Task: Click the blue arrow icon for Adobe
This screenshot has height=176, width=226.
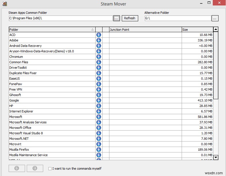Action: click(x=99, y=40)
